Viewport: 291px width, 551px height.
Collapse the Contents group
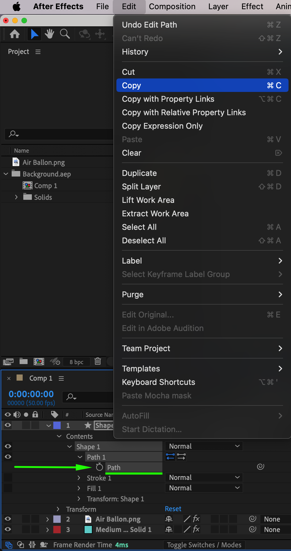pyautogui.click(x=59, y=436)
